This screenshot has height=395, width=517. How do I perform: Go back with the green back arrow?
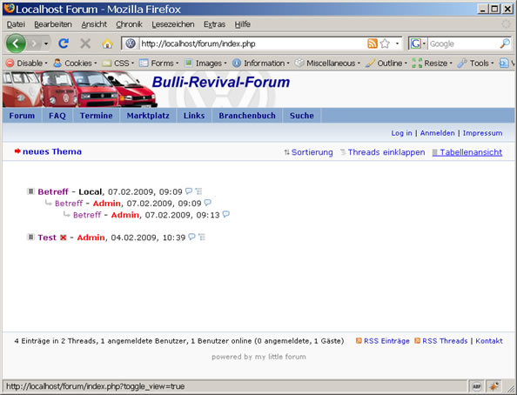pos(16,44)
